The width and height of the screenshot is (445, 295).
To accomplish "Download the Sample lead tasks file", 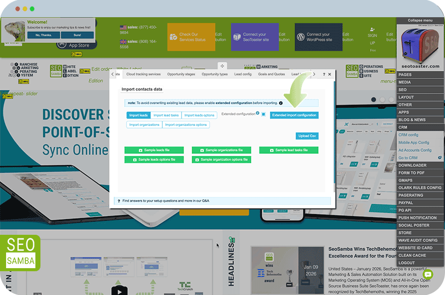I will (x=289, y=150).
